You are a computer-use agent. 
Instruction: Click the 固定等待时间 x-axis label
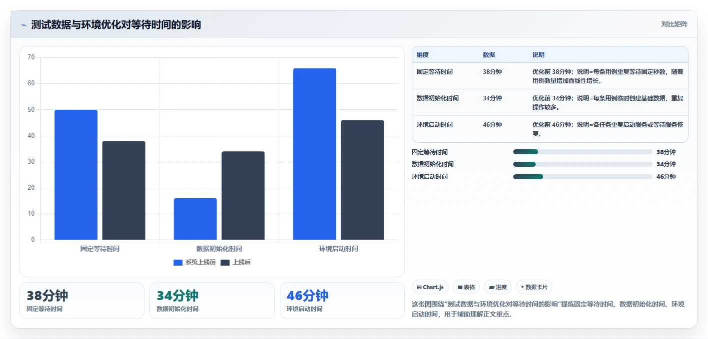[100, 249]
